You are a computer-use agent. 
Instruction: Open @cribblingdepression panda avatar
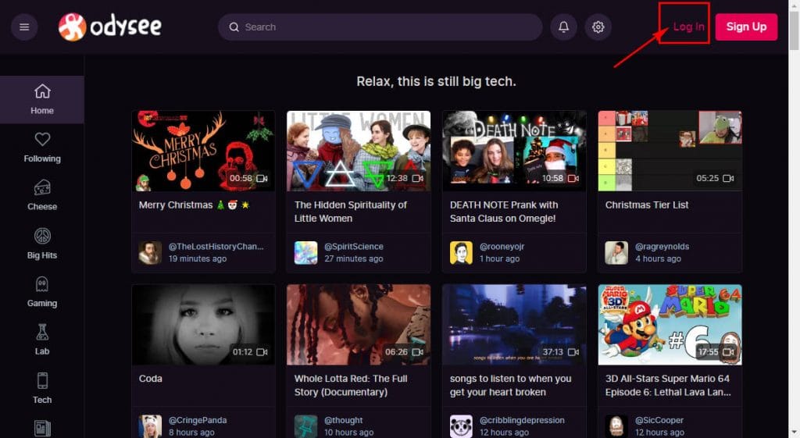pyautogui.click(x=461, y=426)
